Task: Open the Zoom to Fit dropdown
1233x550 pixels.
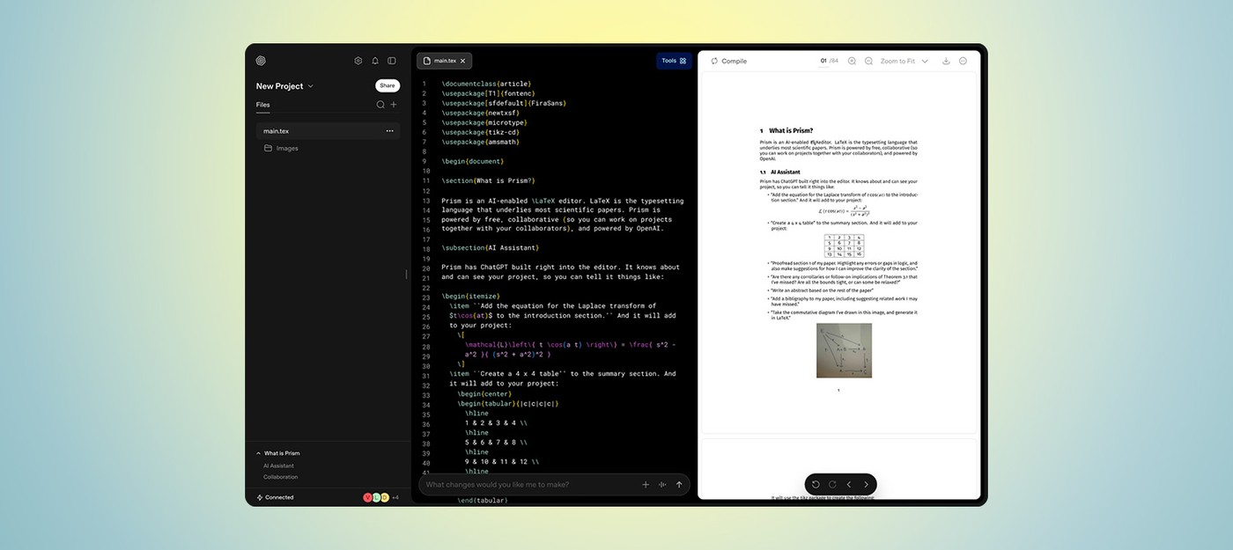Action: pyautogui.click(x=904, y=61)
